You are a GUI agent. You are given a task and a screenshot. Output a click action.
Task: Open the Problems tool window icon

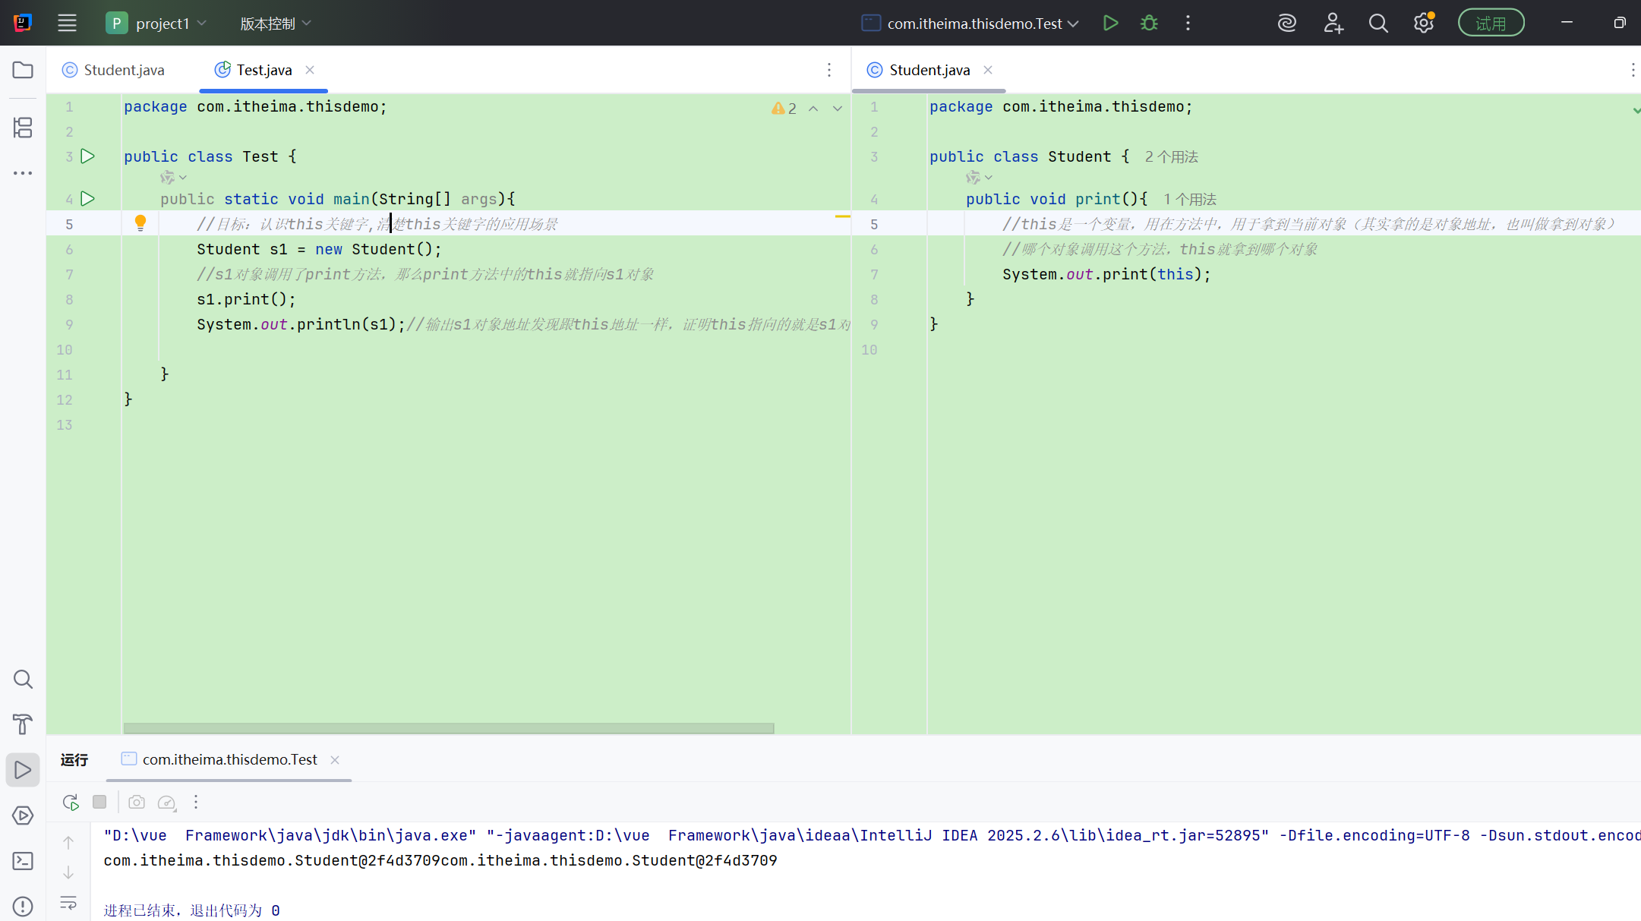pos(23,906)
